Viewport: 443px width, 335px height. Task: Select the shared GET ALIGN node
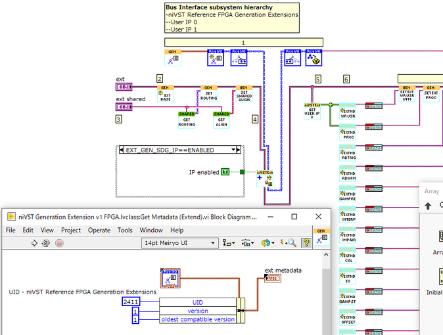click(x=221, y=118)
